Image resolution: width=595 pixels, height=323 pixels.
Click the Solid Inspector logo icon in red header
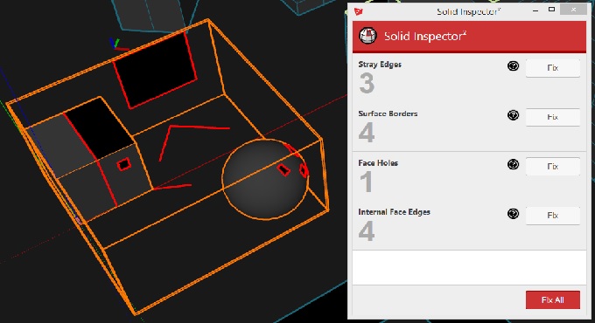(367, 36)
